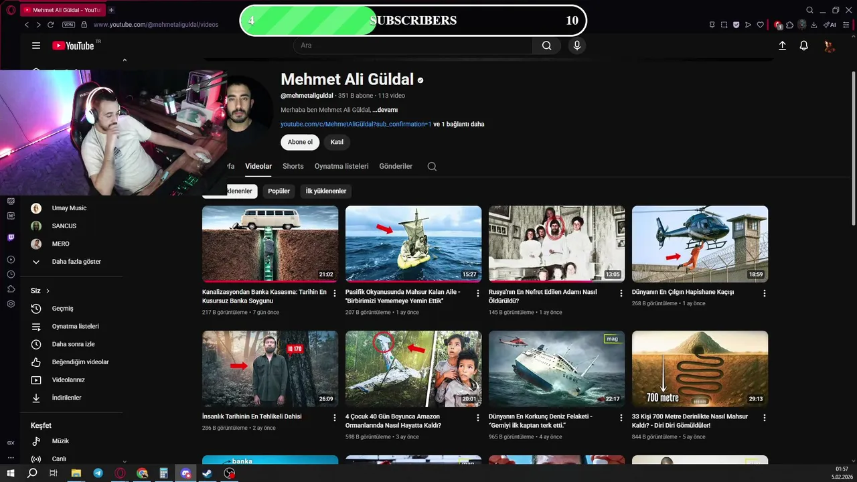Open browser search tabs magnifier in title bar

coord(809,10)
